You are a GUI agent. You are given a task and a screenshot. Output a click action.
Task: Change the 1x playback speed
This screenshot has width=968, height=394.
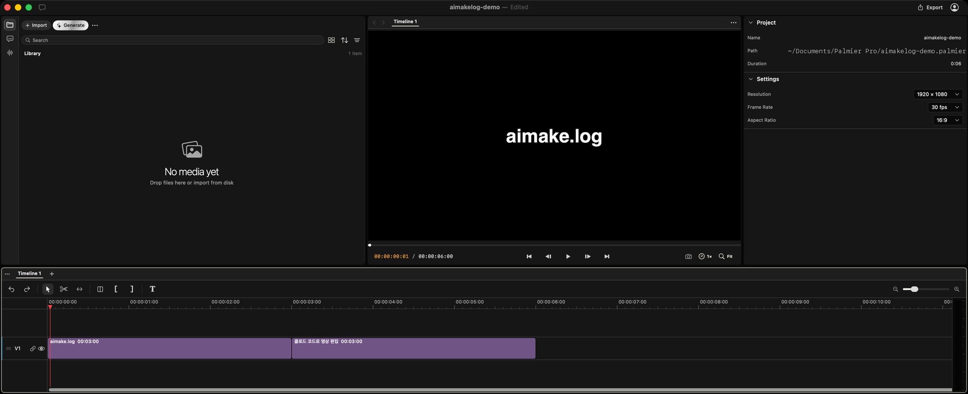click(705, 257)
